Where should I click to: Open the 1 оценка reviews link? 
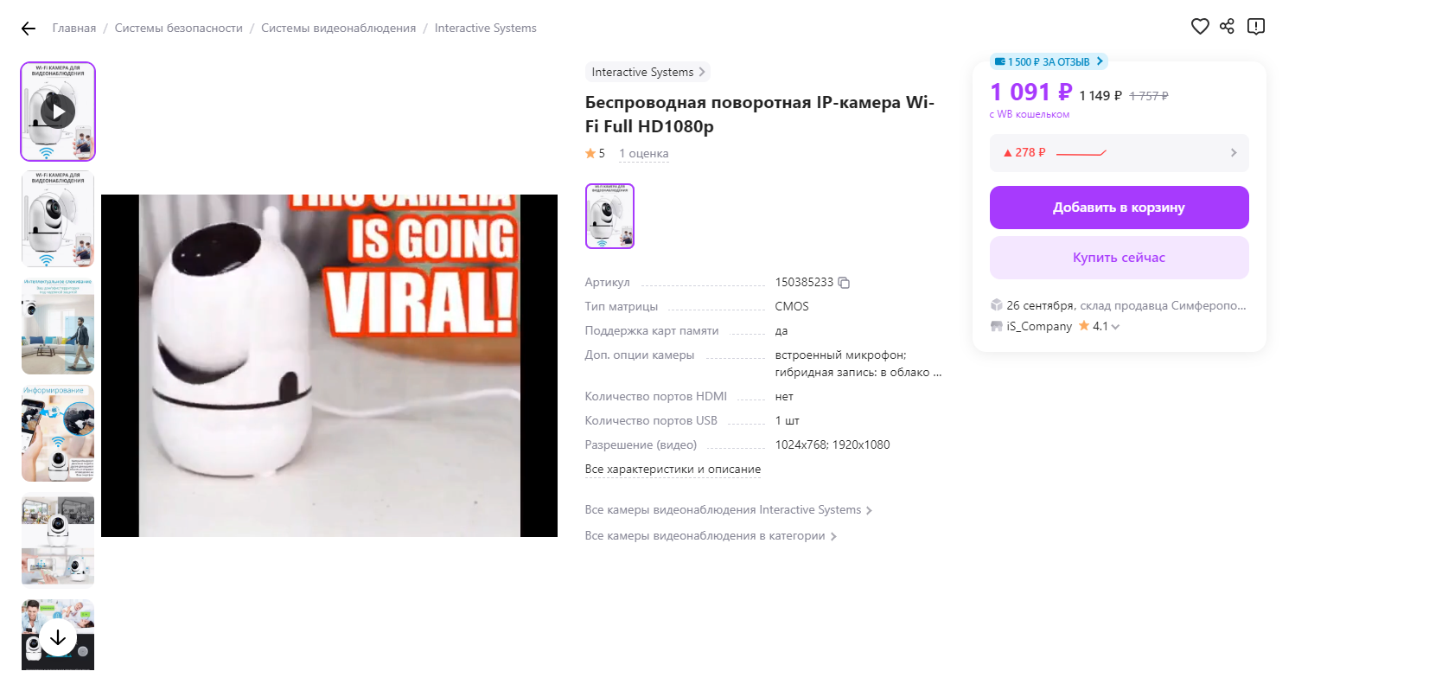point(644,154)
